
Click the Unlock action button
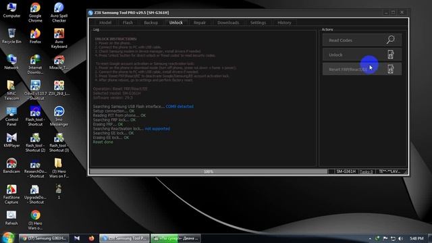[362, 55]
